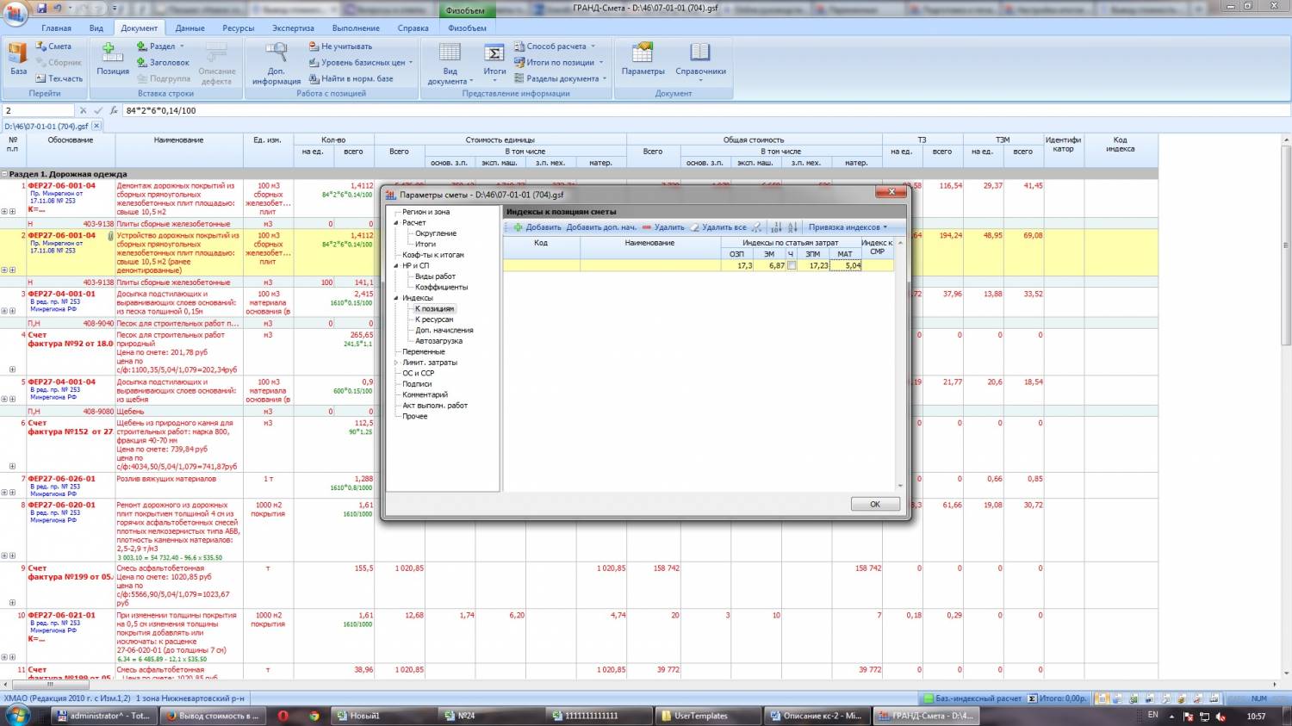Screen dimensions: 1292x726
Task: Click the Параметры icon in the ribbon
Action: click(643, 53)
